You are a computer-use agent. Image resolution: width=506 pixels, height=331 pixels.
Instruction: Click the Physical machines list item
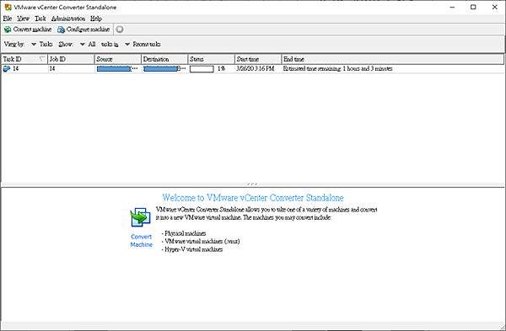click(184, 233)
